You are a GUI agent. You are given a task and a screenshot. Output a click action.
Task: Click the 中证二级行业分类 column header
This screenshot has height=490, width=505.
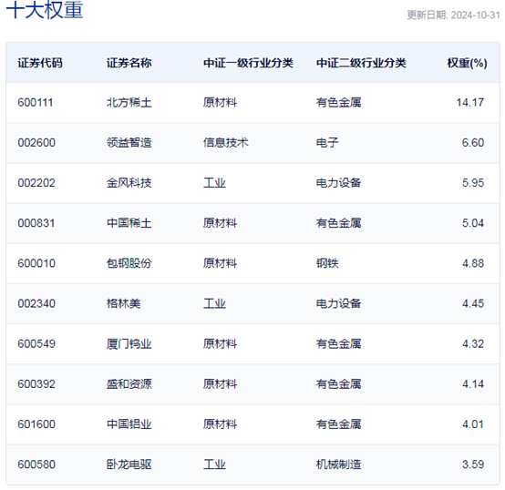tap(361, 63)
